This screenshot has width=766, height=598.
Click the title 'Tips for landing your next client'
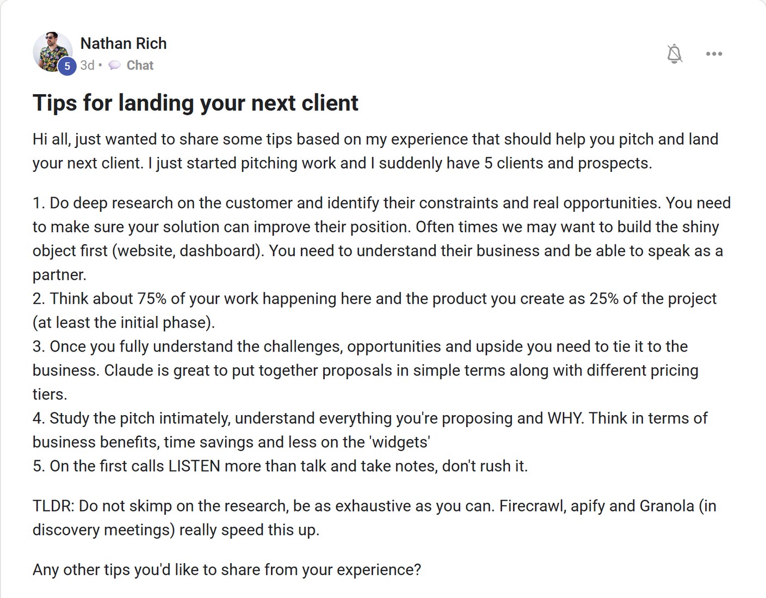click(195, 103)
